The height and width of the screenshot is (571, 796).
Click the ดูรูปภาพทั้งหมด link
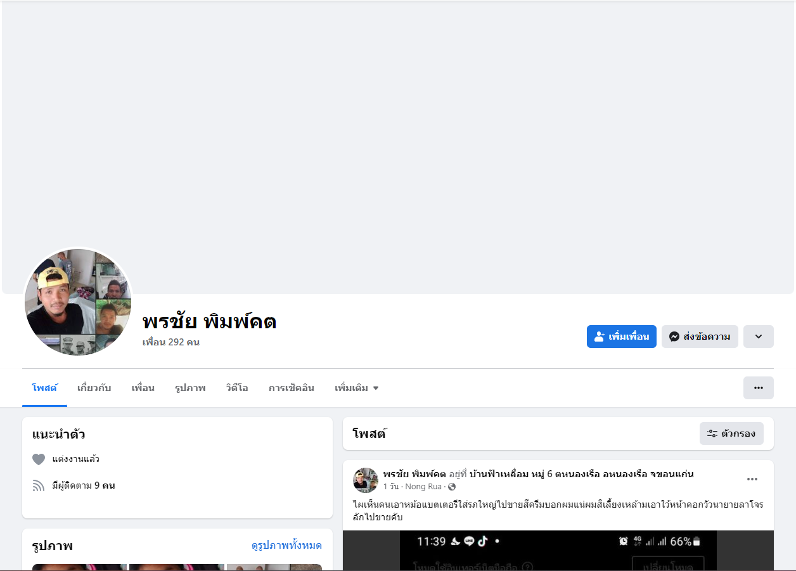(286, 545)
